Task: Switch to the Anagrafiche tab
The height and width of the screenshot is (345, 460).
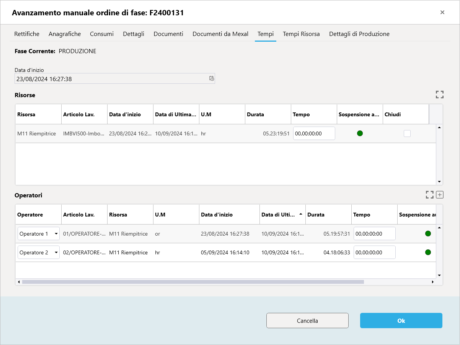Action: 65,34
